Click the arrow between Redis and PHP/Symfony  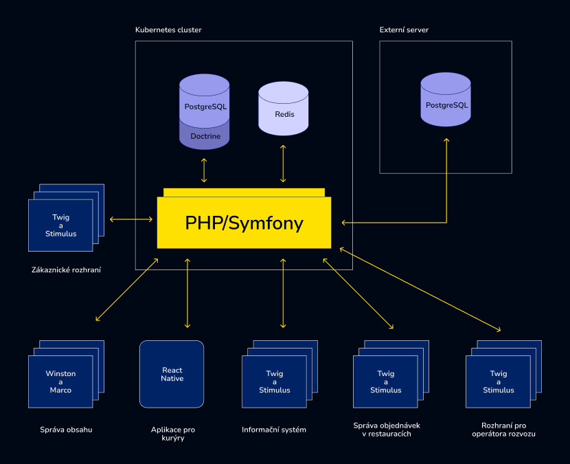tap(283, 164)
